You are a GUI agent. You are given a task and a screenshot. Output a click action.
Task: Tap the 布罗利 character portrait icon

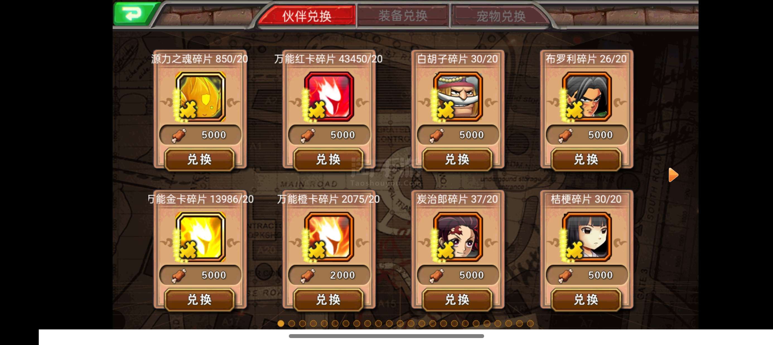pos(587,97)
